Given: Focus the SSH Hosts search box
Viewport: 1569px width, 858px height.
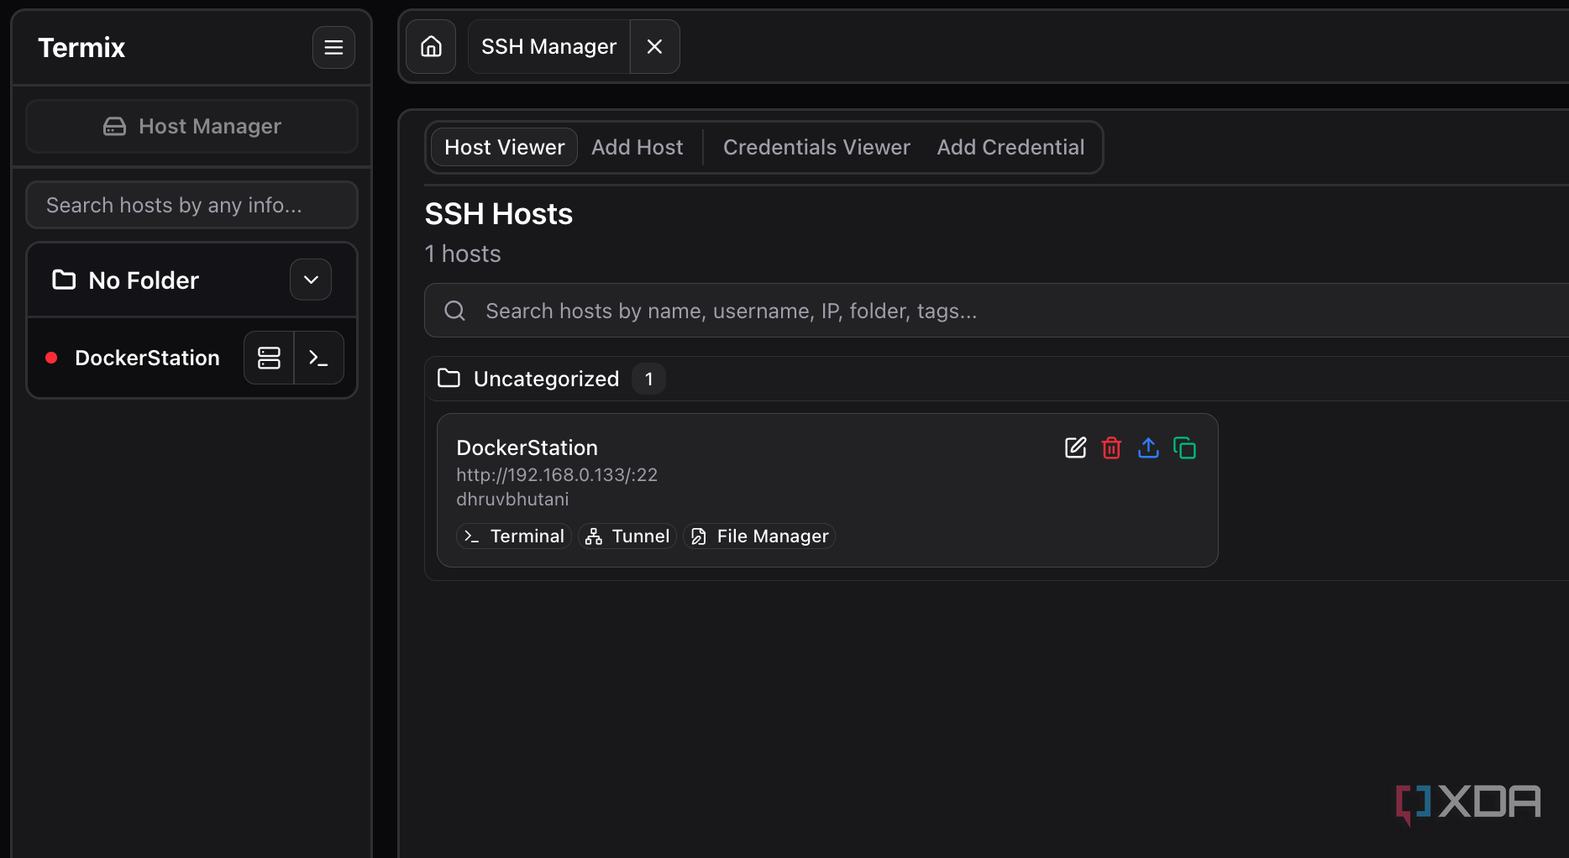Looking at the screenshot, I should (x=996, y=311).
